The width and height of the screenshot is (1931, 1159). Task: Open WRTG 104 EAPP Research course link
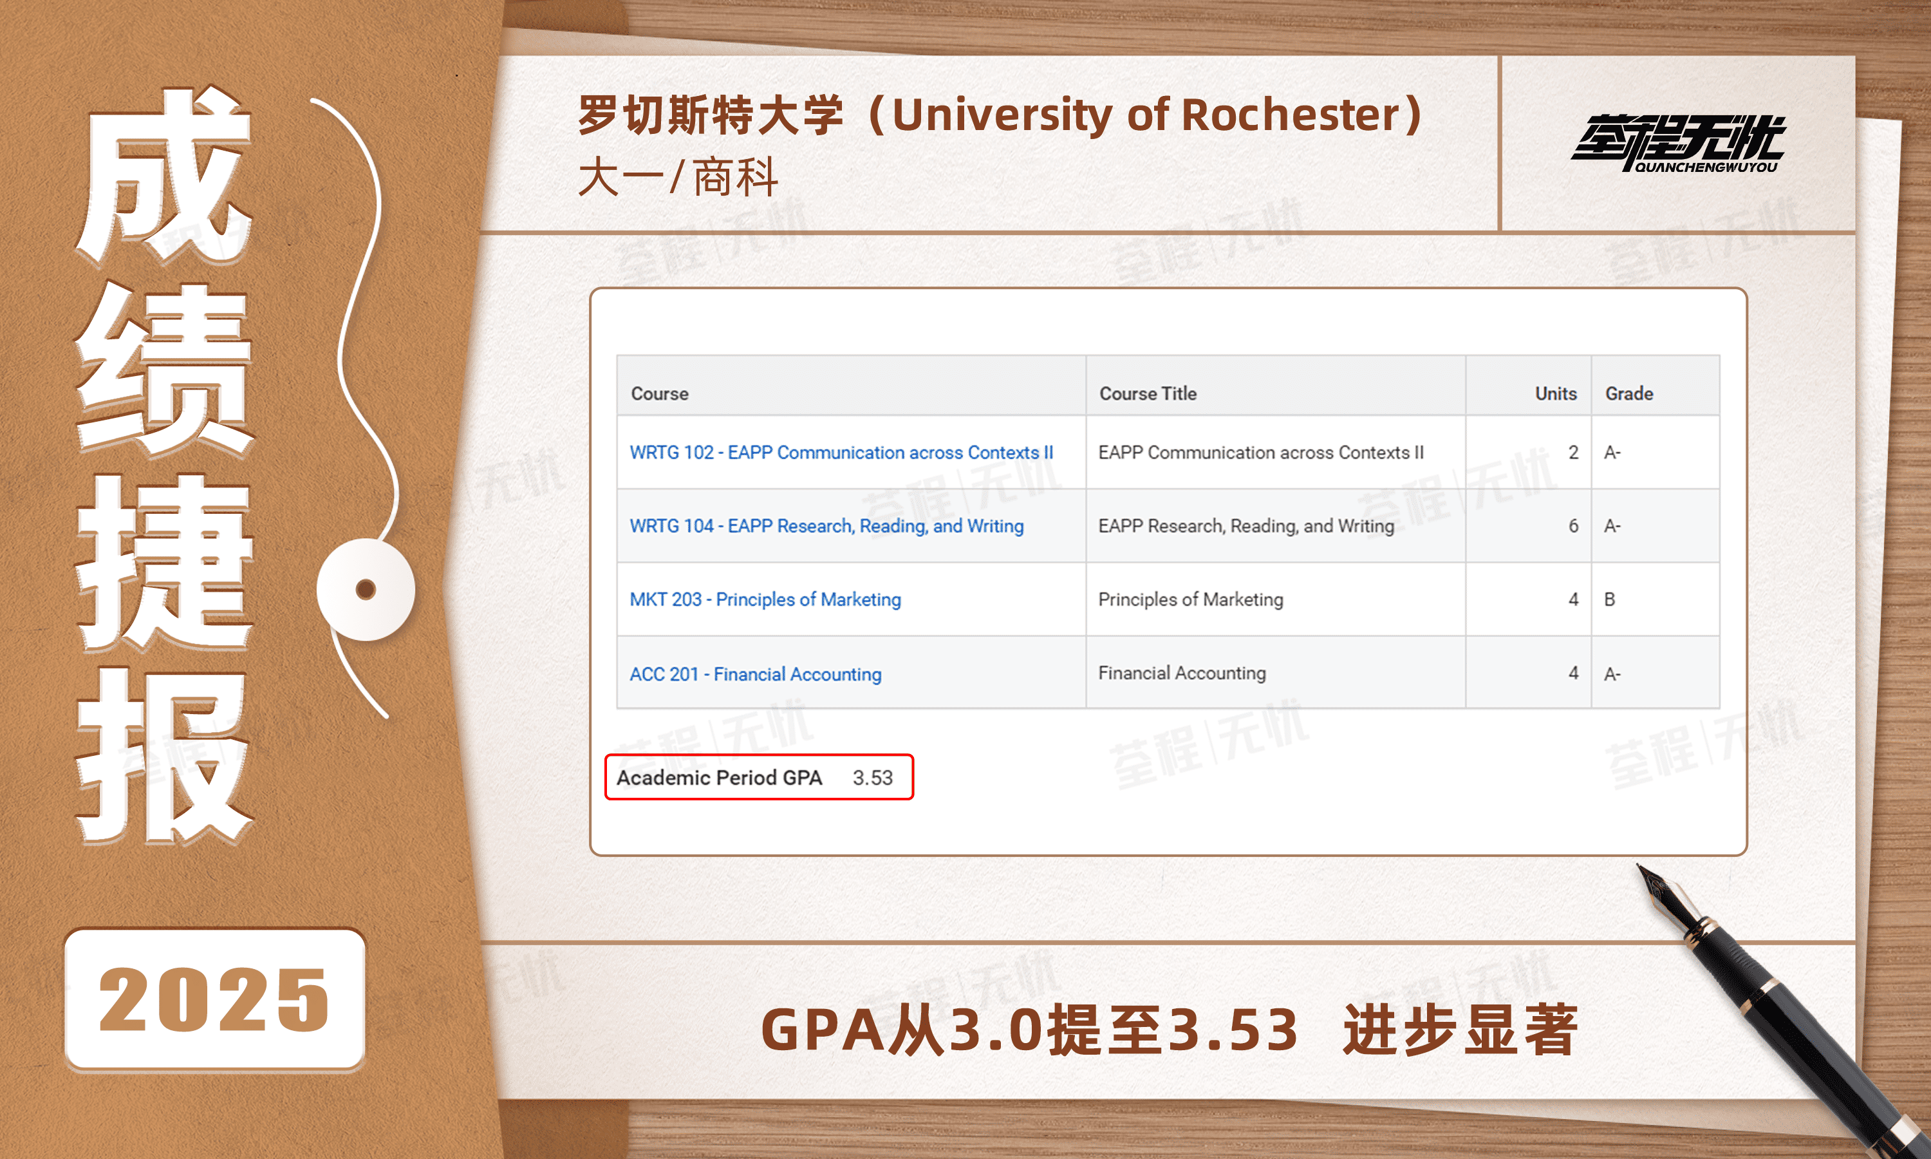click(826, 525)
